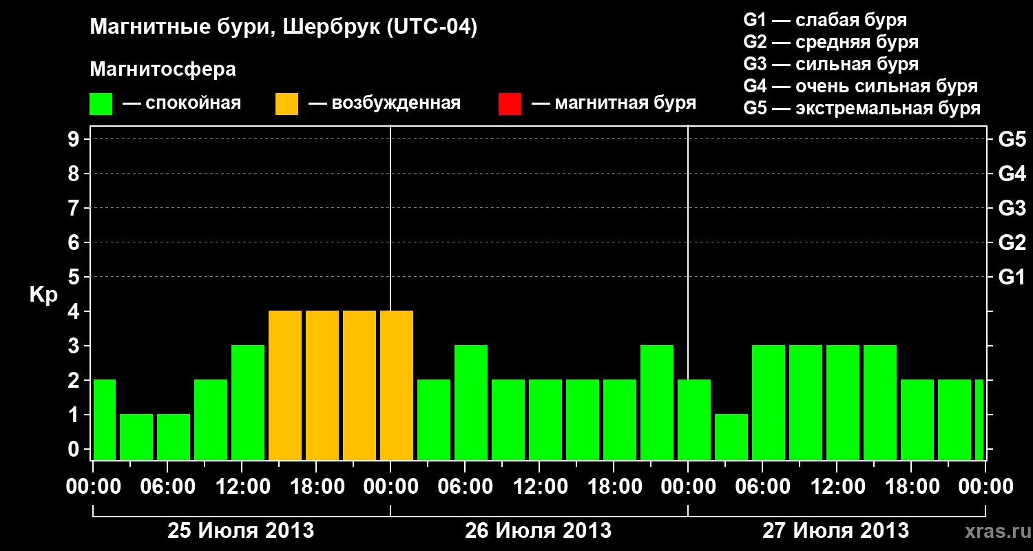Click the G1 label on the right axis
1033x551 pixels.
click(x=1012, y=277)
